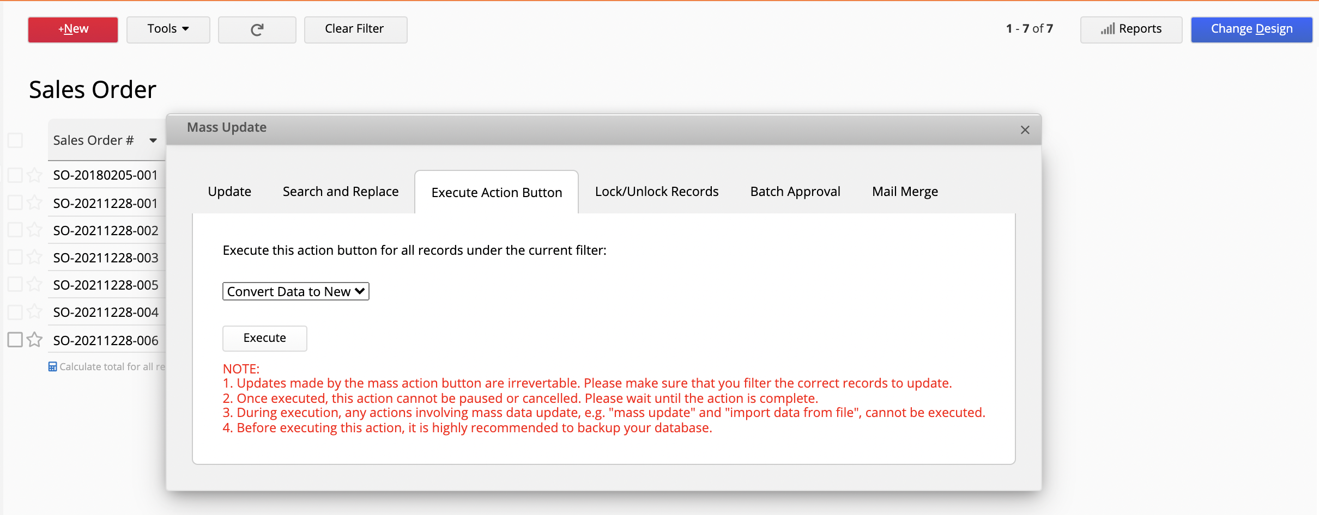Open the SO-20211228-002 record row

pos(106,230)
